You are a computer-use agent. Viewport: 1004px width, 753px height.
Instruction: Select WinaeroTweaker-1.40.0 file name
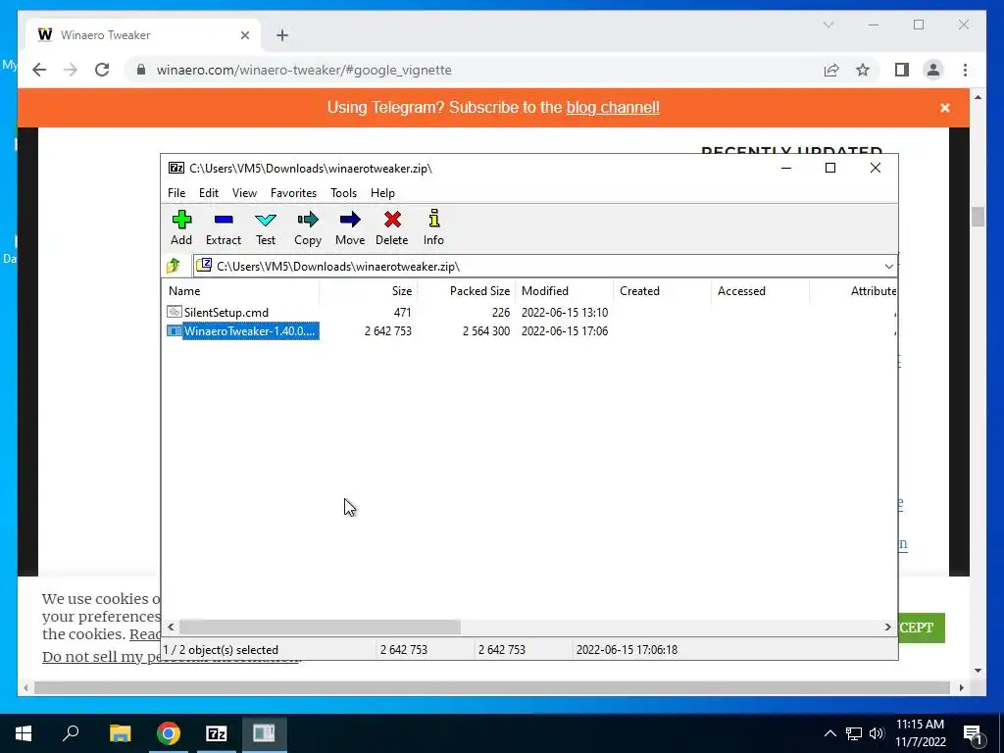tap(250, 331)
